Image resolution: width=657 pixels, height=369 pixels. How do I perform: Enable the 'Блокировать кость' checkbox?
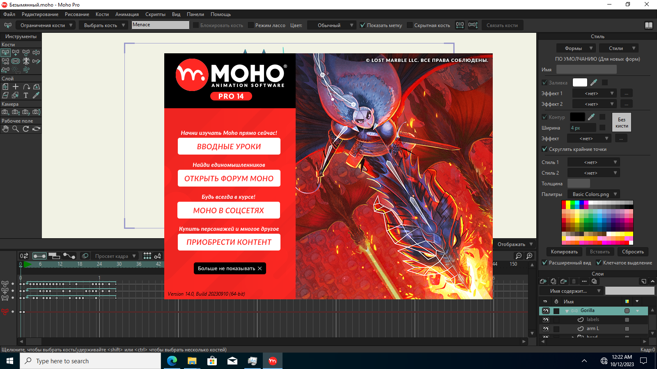[x=196, y=25]
